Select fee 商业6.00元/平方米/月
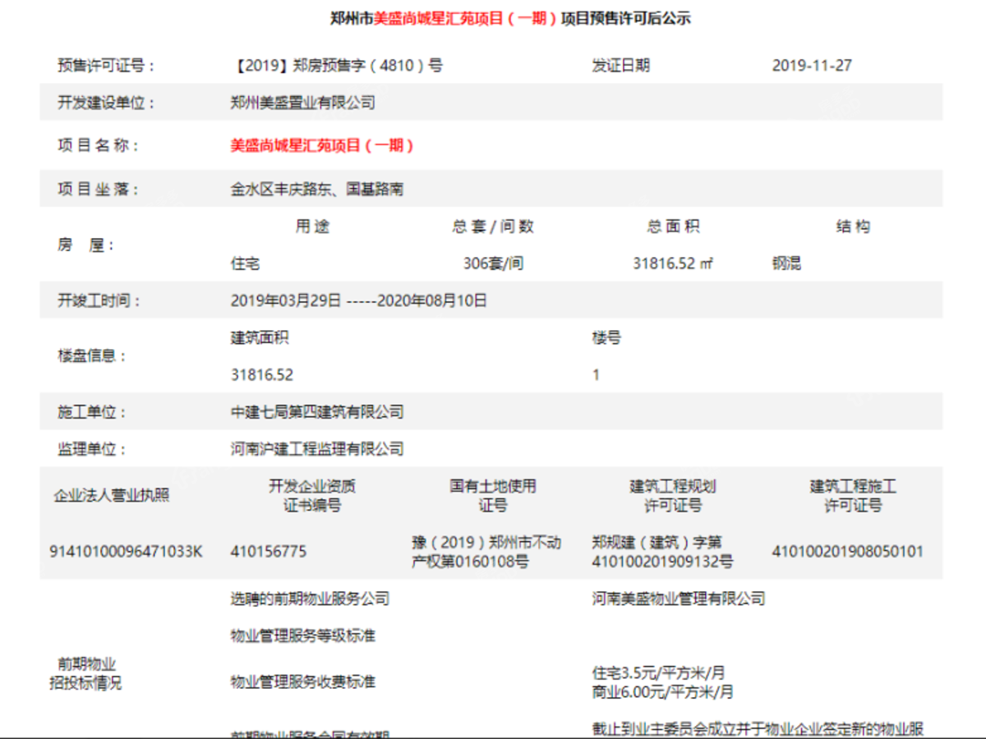Image resolution: width=986 pixels, height=739 pixels. point(662,692)
